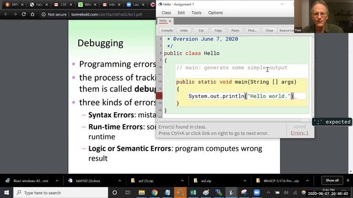Open the Tools menu in BlueJ
The image size is (353, 198).
pos(196,13)
